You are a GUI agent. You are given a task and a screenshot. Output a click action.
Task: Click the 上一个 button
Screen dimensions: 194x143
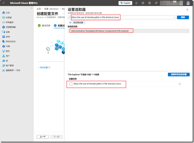(x=43, y=137)
